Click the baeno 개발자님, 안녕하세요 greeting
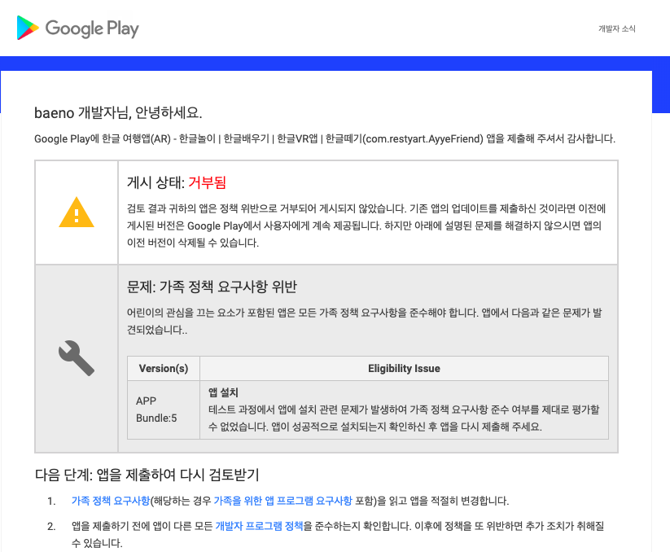 click(118, 113)
